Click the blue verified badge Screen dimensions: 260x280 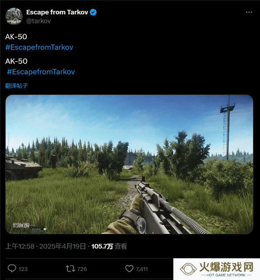coord(93,12)
